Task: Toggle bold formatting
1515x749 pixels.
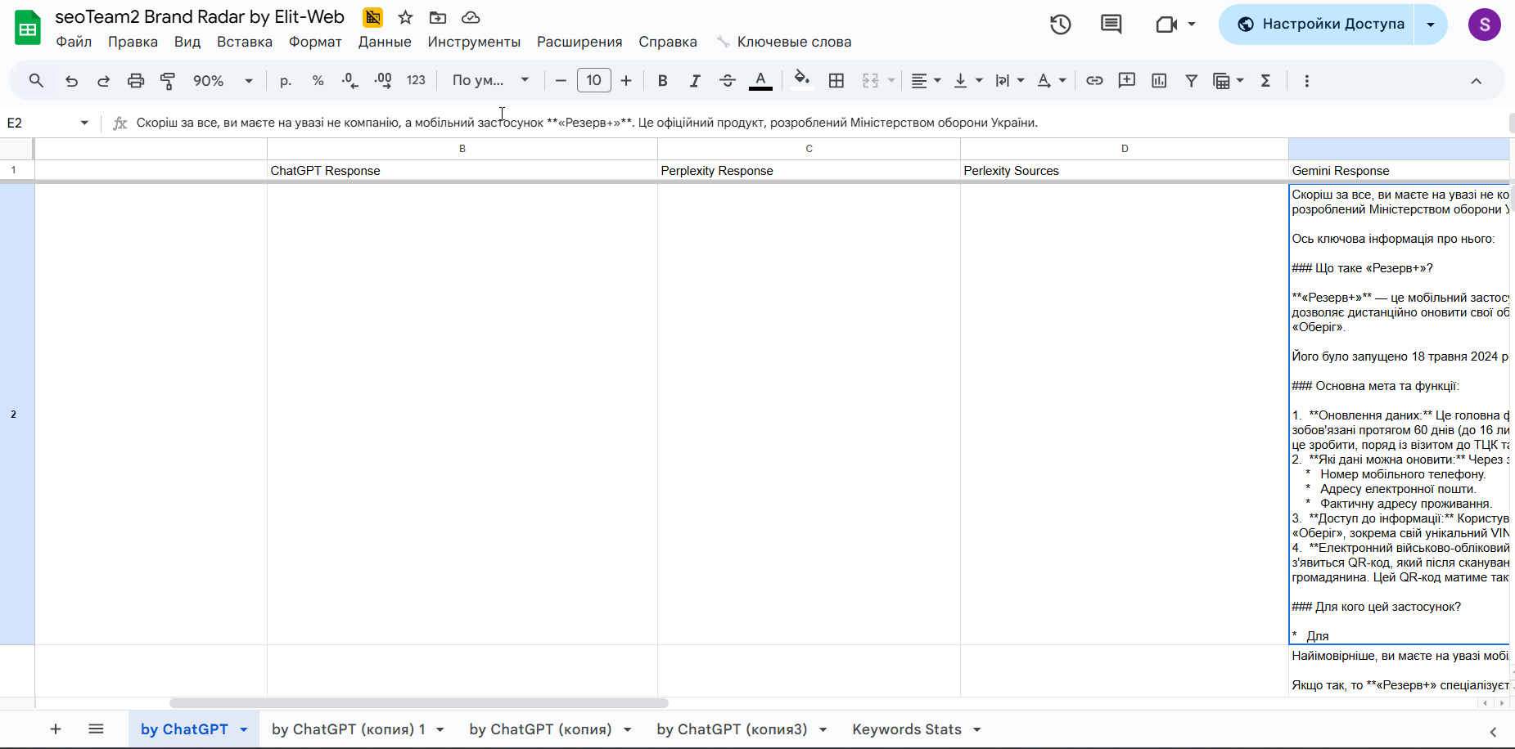Action: pos(663,81)
